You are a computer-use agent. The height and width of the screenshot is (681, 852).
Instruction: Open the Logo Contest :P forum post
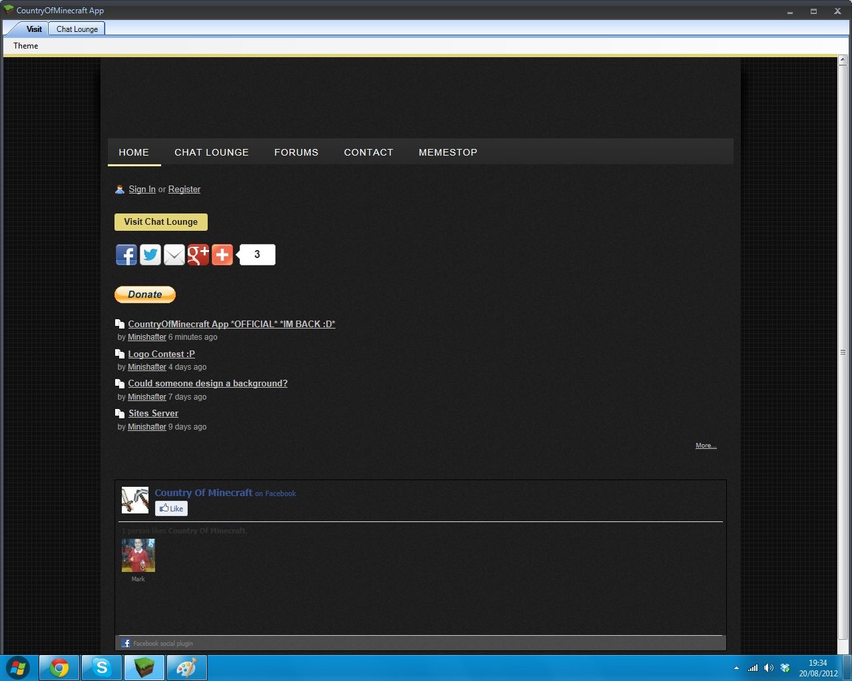[x=162, y=354]
